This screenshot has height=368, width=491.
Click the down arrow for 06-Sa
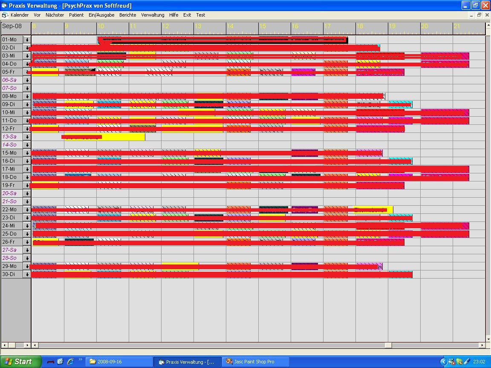coord(27,80)
